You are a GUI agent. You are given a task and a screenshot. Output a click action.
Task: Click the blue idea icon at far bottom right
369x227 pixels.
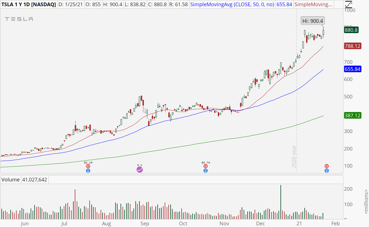tap(326, 170)
